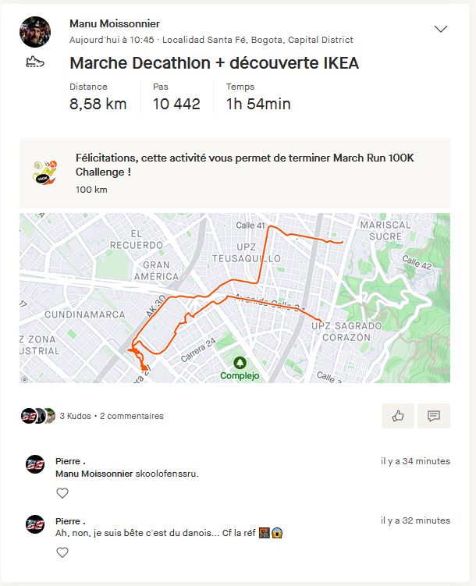Click the comment speech bubble button
This screenshot has width=476, height=586.
[x=434, y=416]
